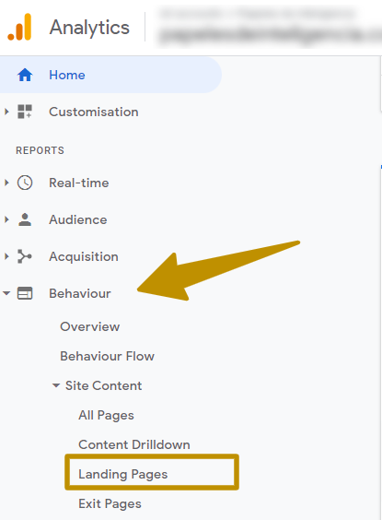
Task: Open the Behaviour Overview report
Action: tap(89, 326)
